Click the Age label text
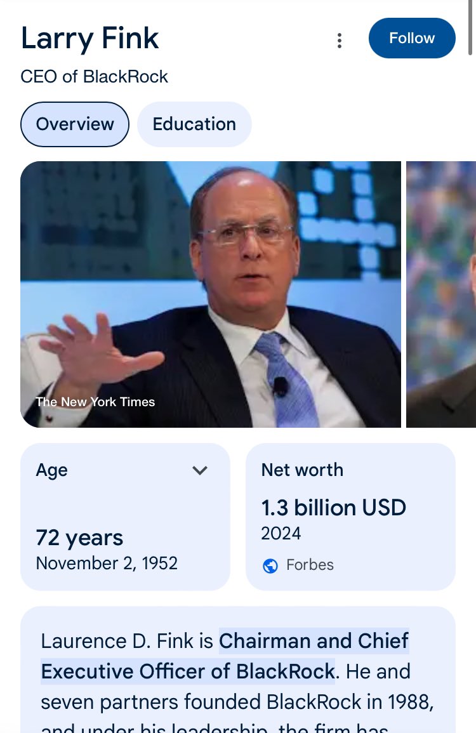 pyautogui.click(x=52, y=470)
